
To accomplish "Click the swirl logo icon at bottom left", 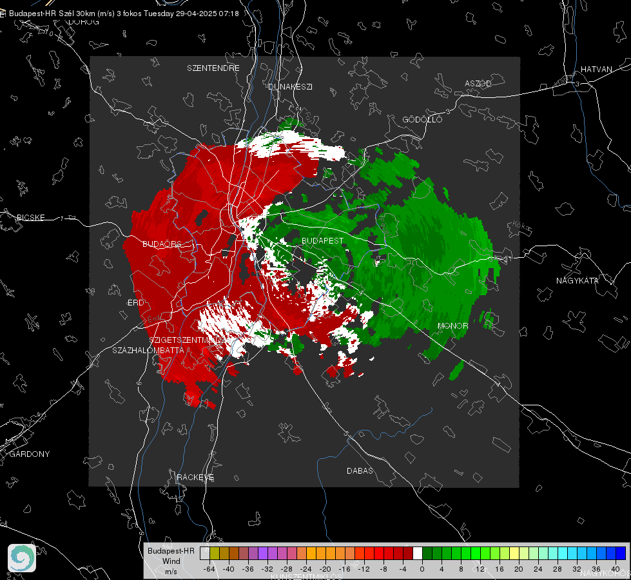I will (x=22, y=558).
